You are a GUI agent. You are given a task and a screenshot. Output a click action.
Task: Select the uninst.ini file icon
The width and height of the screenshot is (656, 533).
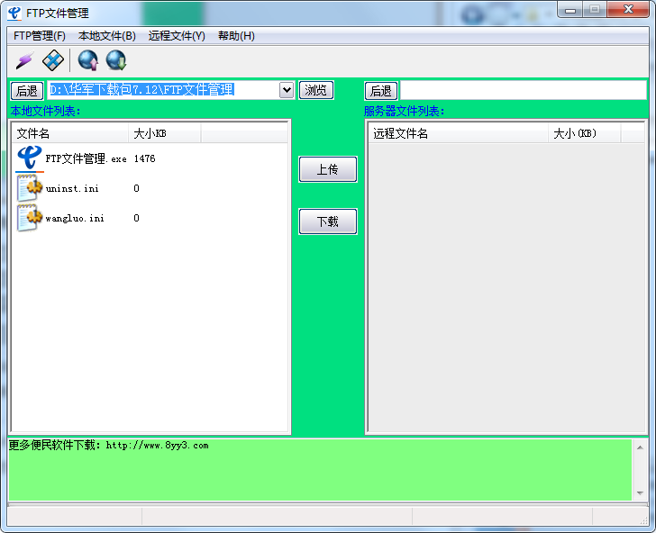[30, 188]
